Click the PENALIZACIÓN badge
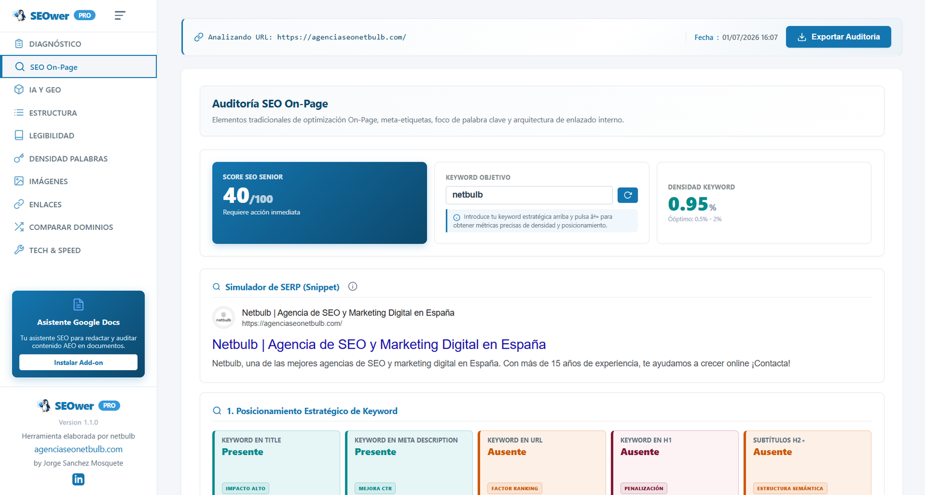 pos(644,488)
